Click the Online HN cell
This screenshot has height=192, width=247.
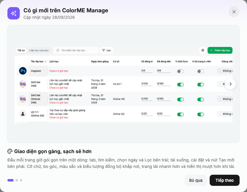pyautogui.click(x=119, y=99)
